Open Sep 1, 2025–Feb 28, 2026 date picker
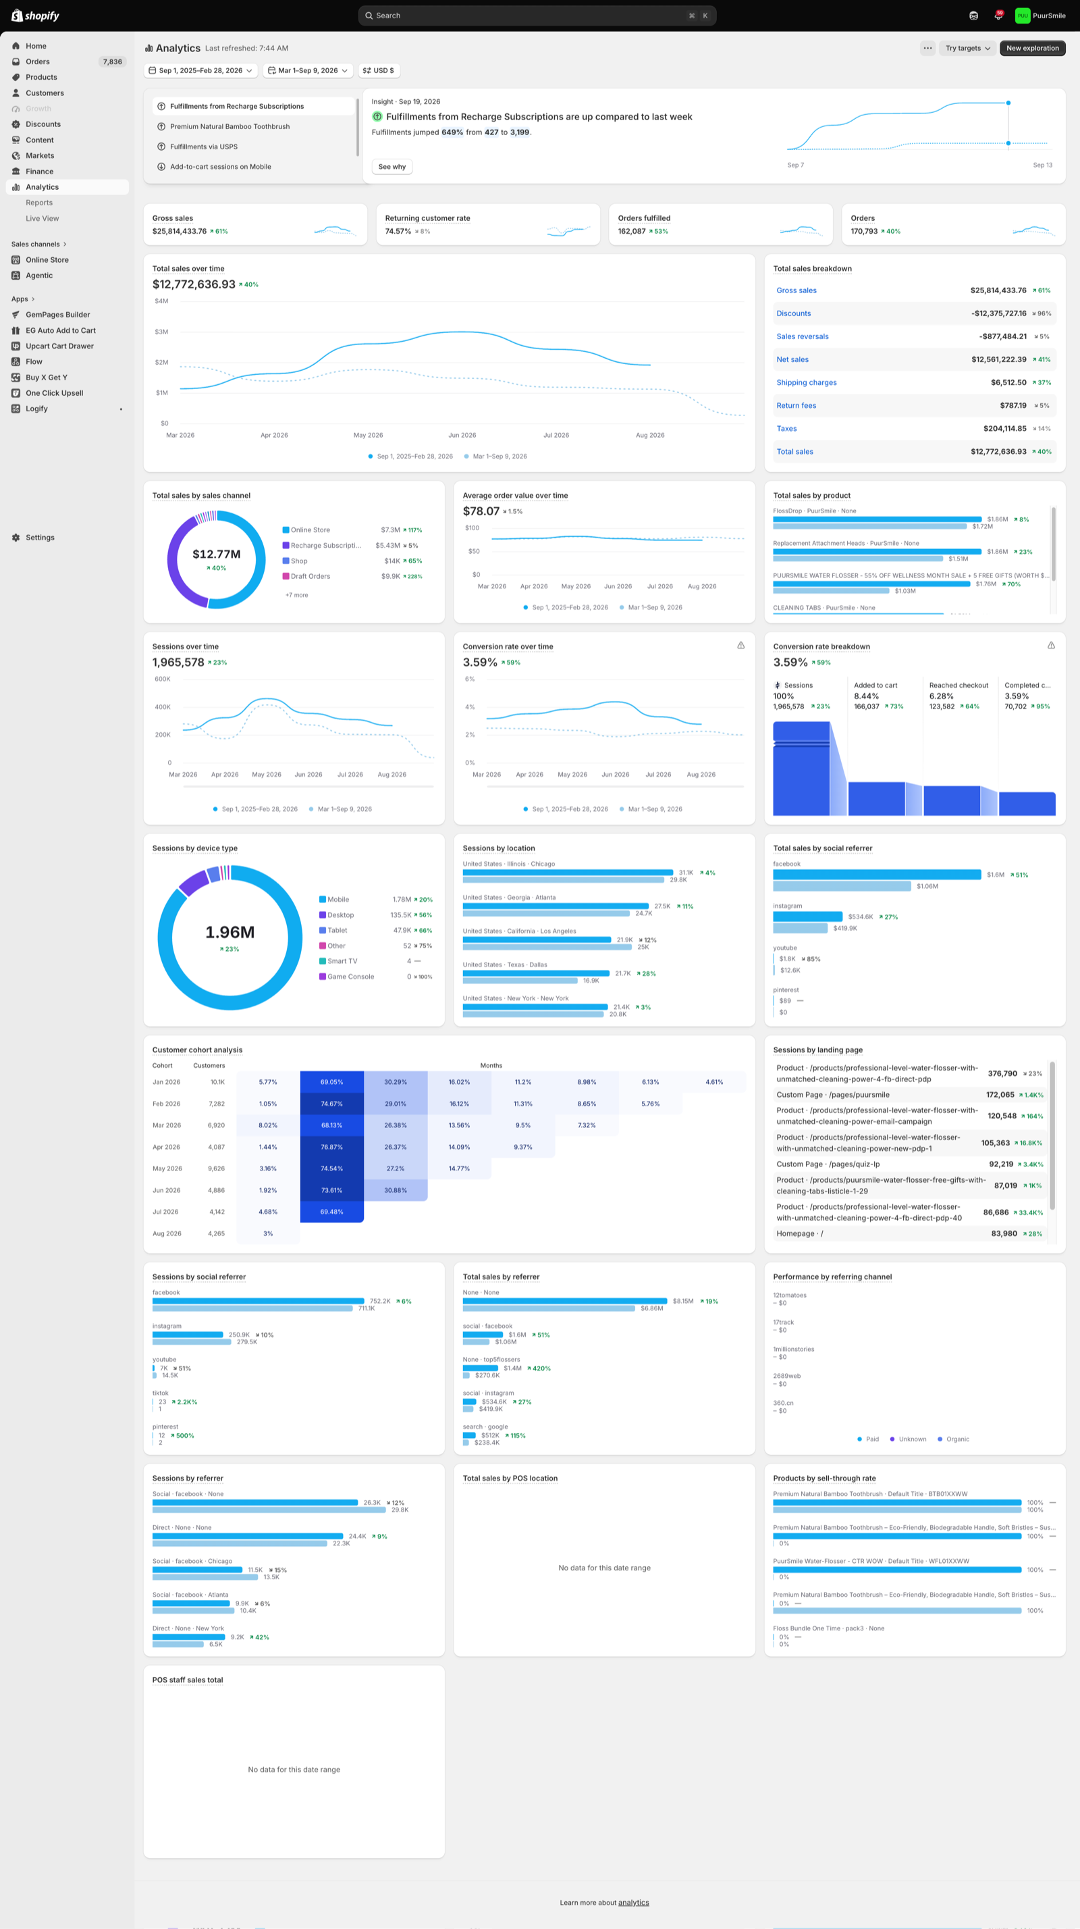The image size is (1080, 1929). click(200, 70)
